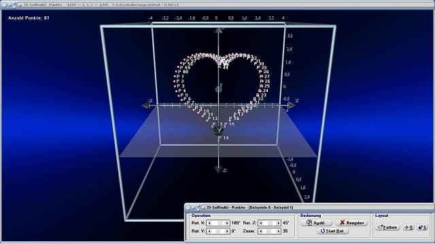Viewport: 435px width, 244px height.
Task: Click the Rot. X slider thumb
Action: (220, 223)
